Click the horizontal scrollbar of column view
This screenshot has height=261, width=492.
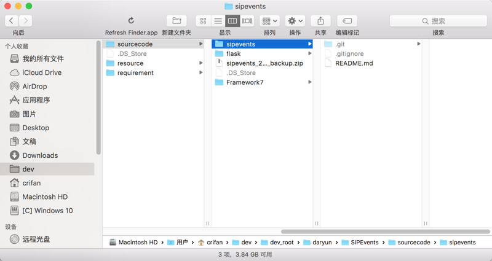click(x=386, y=232)
